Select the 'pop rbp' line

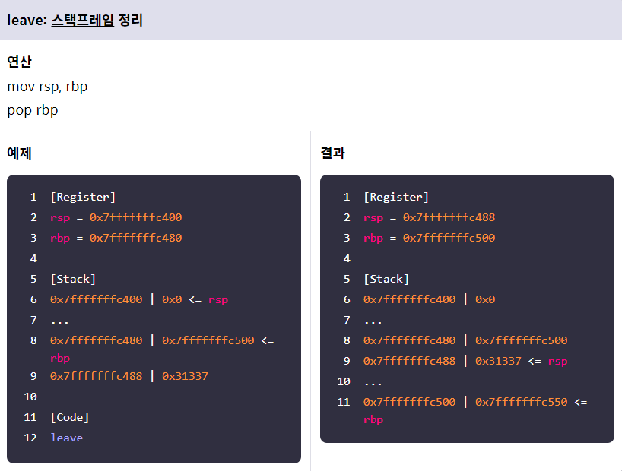click(x=33, y=110)
